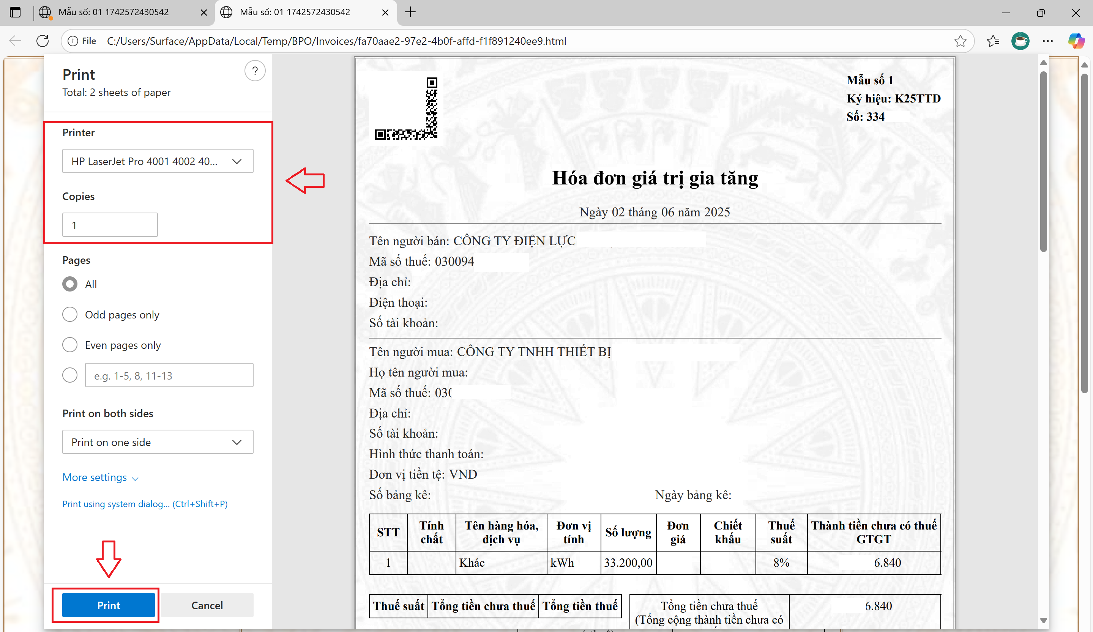
Task: Open the Print on one side dropdown
Action: click(158, 442)
